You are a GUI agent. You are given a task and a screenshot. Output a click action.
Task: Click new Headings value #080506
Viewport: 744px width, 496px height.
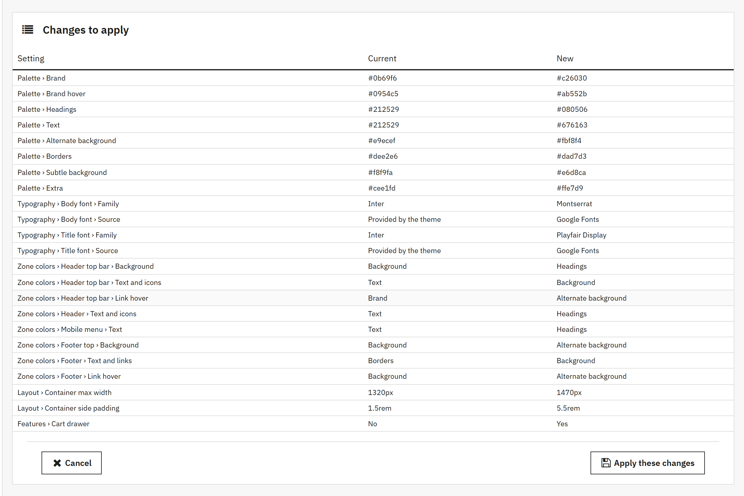572,109
